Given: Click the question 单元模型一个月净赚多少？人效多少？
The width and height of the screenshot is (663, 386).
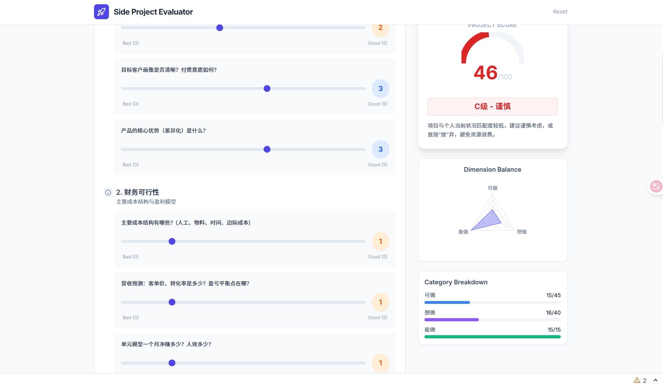Looking at the screenshot, I should click(166, 344).
